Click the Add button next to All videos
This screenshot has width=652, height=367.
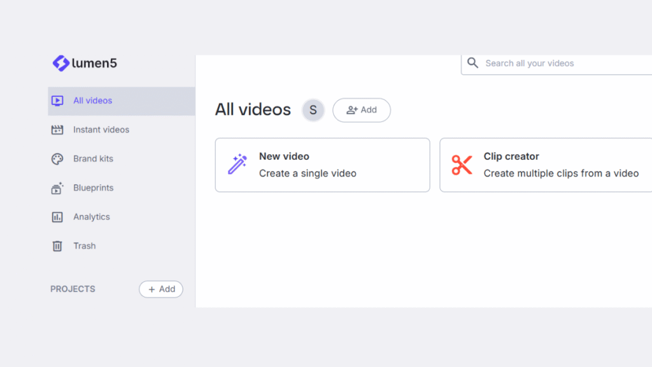pyautogui.click(x=362, y=110)
